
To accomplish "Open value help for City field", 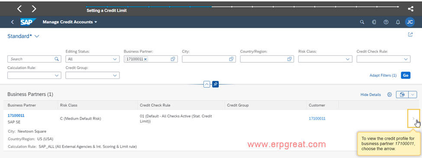I will pos(231,59).
